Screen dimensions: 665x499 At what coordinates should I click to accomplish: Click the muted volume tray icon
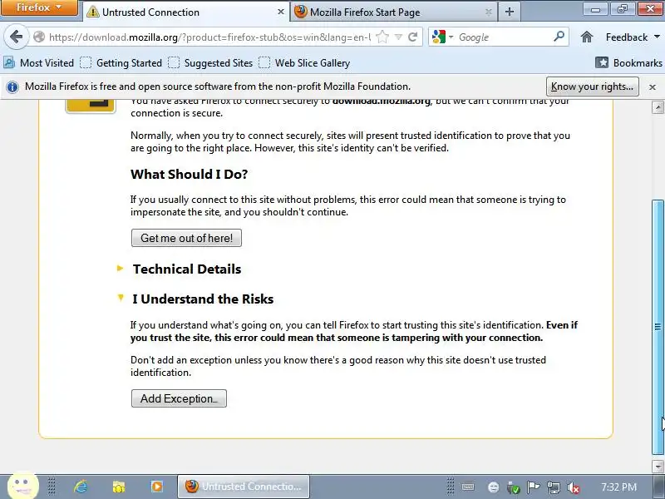click(574, 487)
